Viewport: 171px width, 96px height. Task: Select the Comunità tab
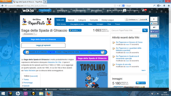94,20
